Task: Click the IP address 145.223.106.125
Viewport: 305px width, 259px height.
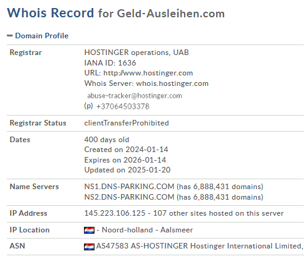Action: pyautogui.click(x=115, y=213)
